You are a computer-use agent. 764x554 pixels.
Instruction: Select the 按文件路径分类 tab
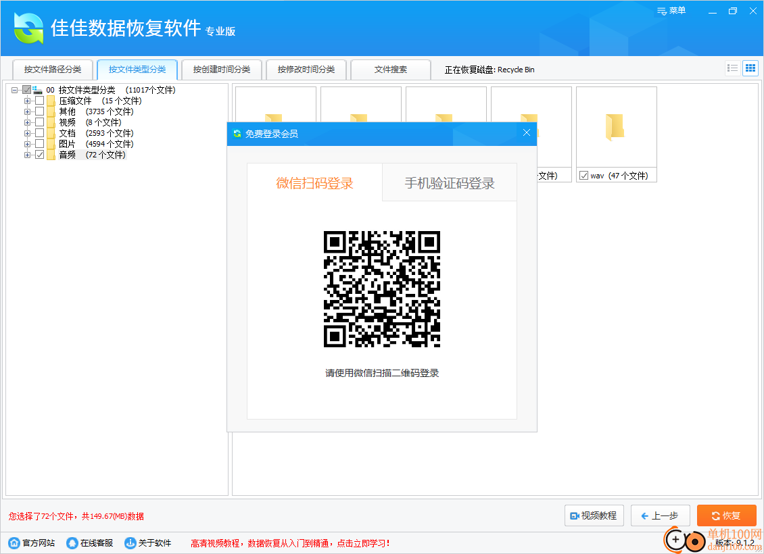tap(53, 70)
